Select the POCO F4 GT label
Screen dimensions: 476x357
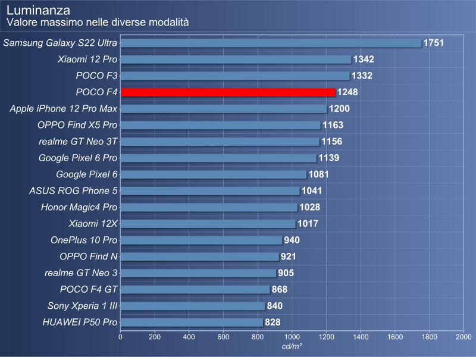[89, 289]
